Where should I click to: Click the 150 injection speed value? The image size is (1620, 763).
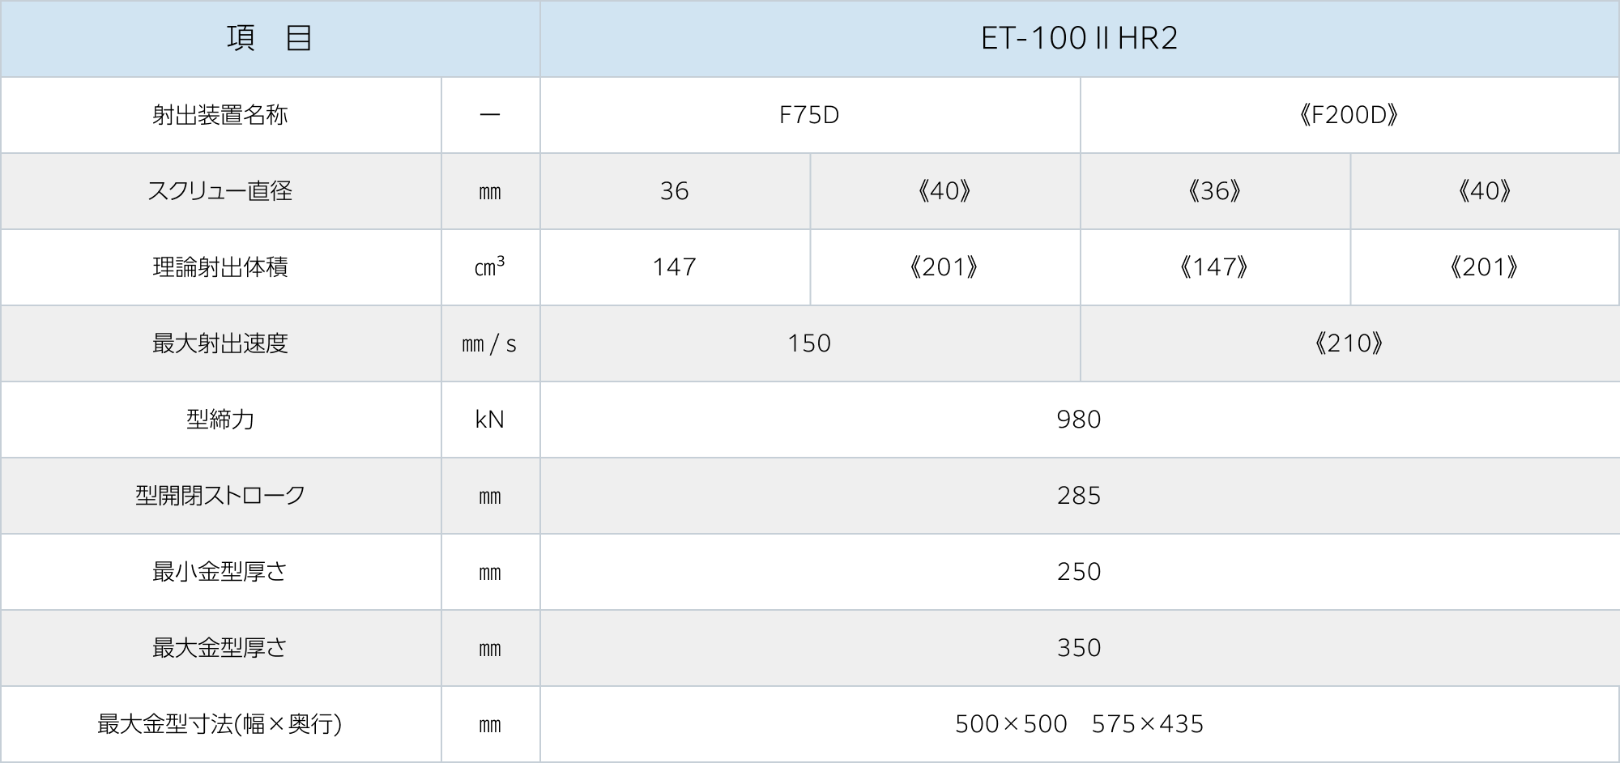[809, 343]
